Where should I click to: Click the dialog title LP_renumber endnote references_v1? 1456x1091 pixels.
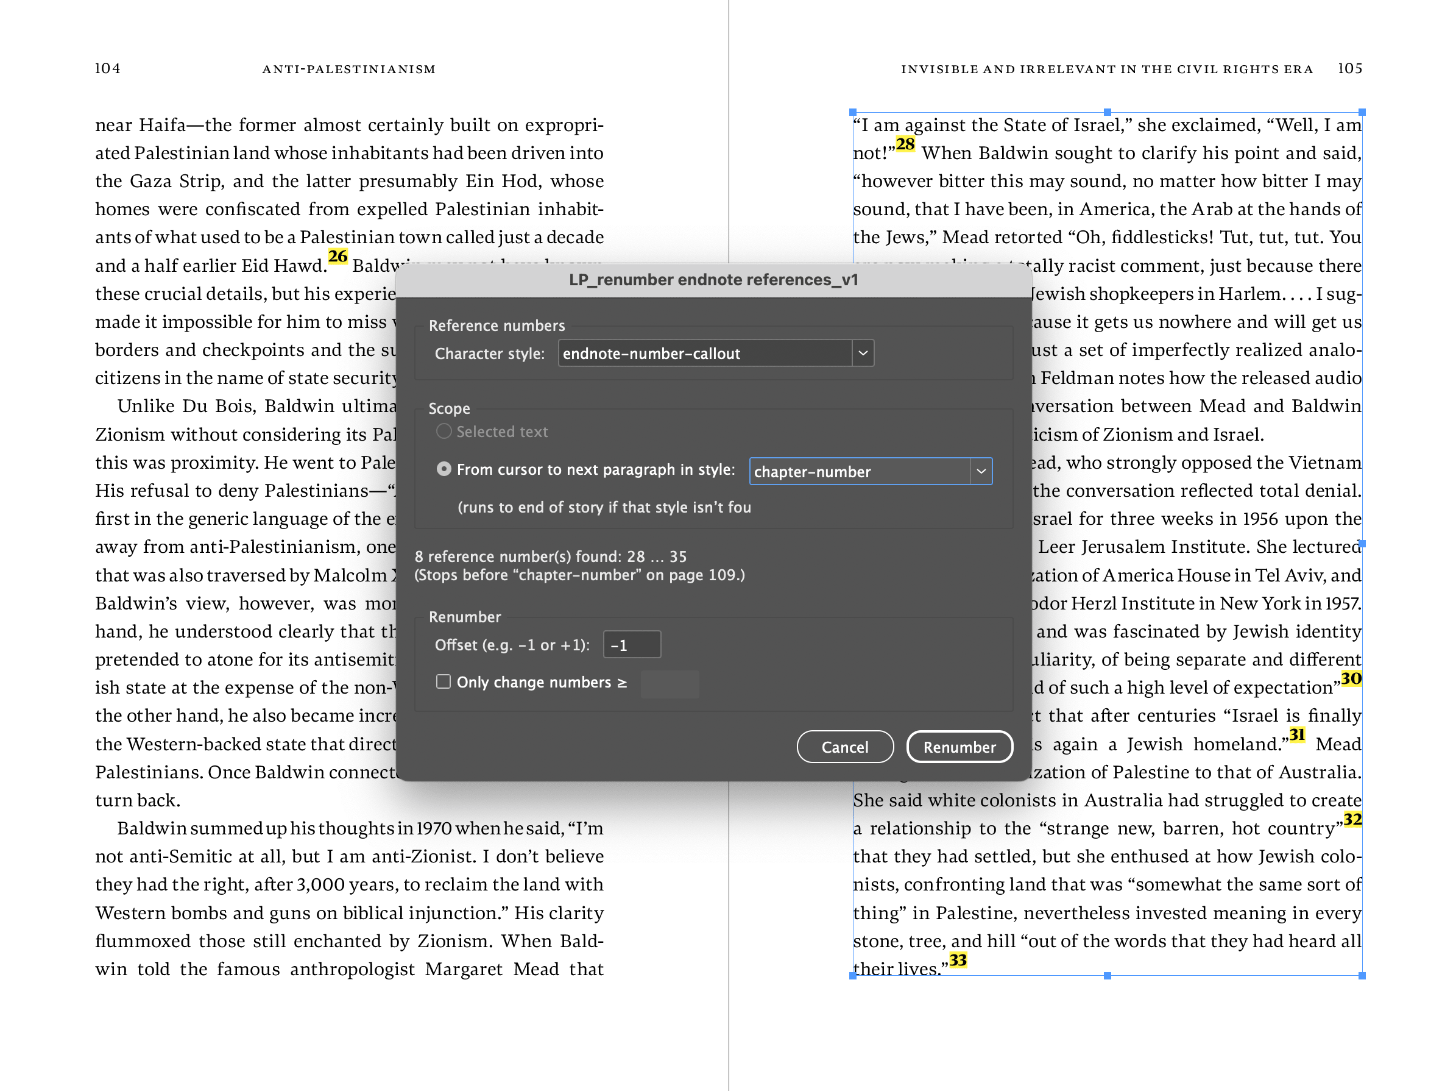pyautogui.click(x=713, y=280)
